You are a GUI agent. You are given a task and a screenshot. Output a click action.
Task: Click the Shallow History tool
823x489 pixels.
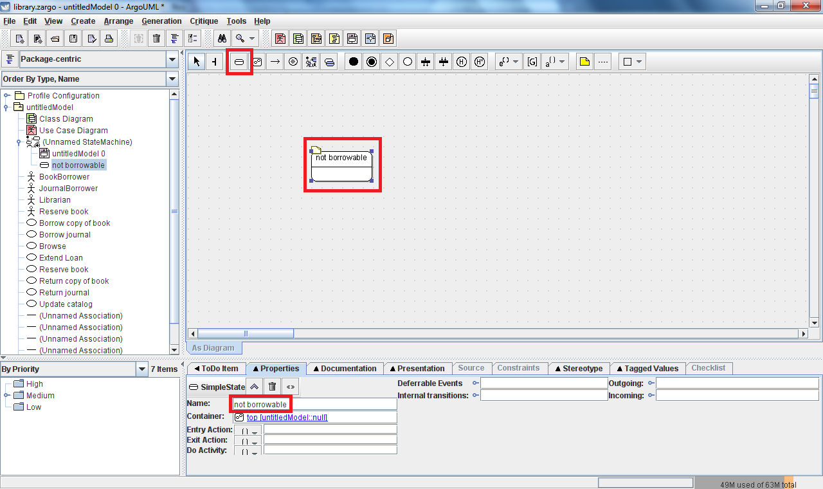[461, 62]
